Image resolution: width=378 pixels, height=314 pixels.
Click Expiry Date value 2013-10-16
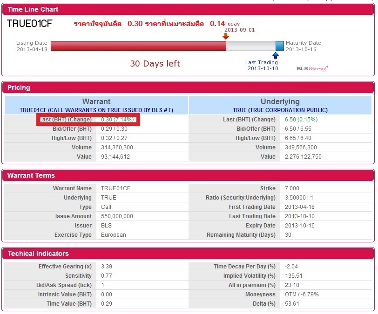(300, 226)
